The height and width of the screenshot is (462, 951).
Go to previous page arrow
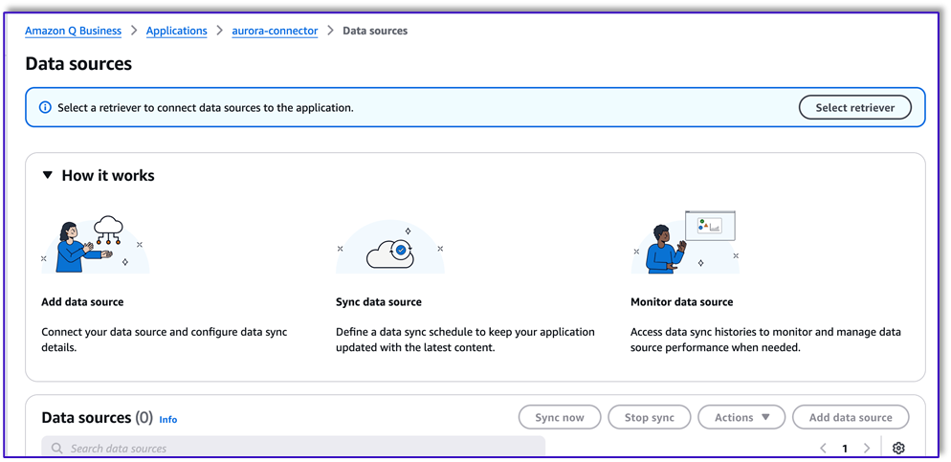pyautogui.click(x=823, y=448)
